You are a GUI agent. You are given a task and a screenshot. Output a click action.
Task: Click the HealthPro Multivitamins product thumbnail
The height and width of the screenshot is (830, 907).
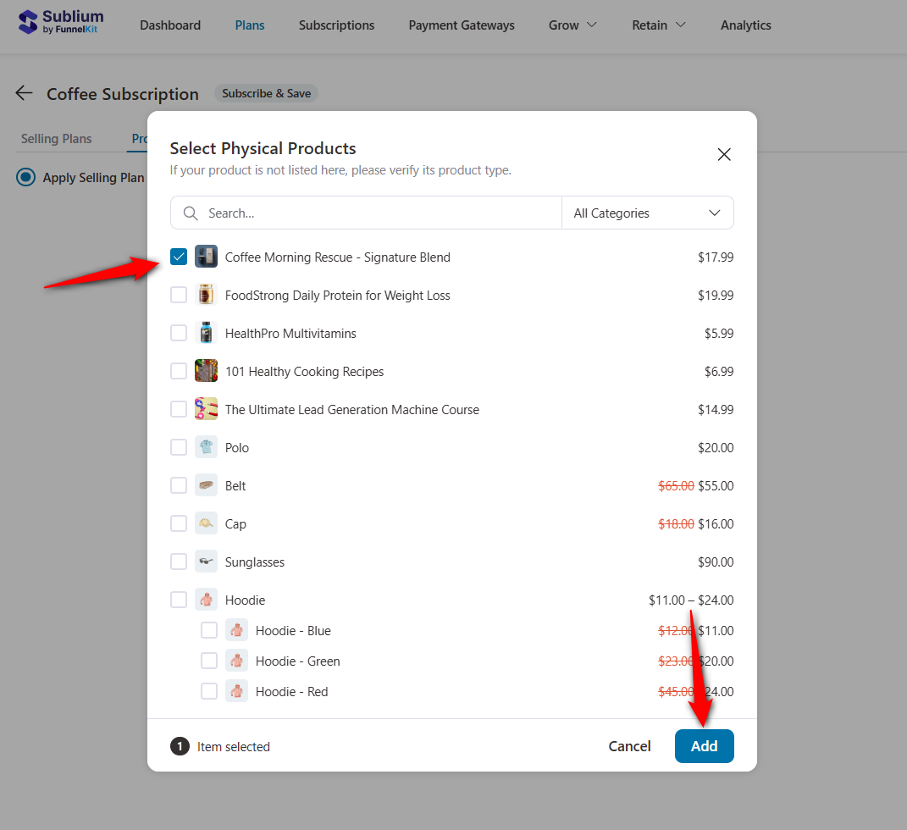pyautogui.click(x=206, y=332)
